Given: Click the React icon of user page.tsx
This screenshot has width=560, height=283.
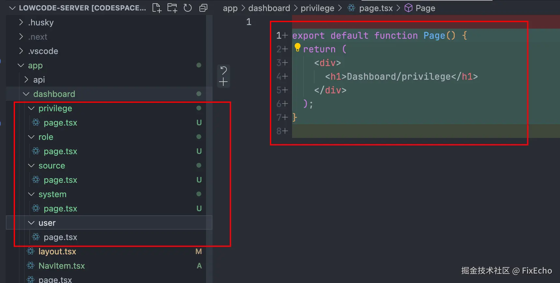Looking at the screenshot, I should click(x=36, y=237).
